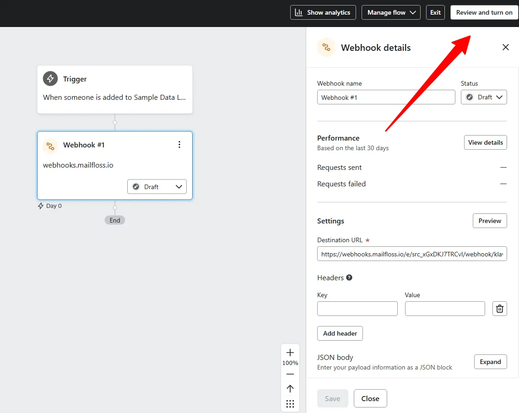Viewport: 519px width, 413px height.
Task: Click Review and turn on button
Action: (x=484, y=12)
